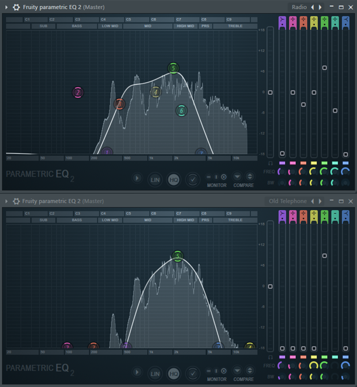Screen dimensions: 357x387
Task: Click band 5 node in Radio EQ graph
Action: (173, 68)
